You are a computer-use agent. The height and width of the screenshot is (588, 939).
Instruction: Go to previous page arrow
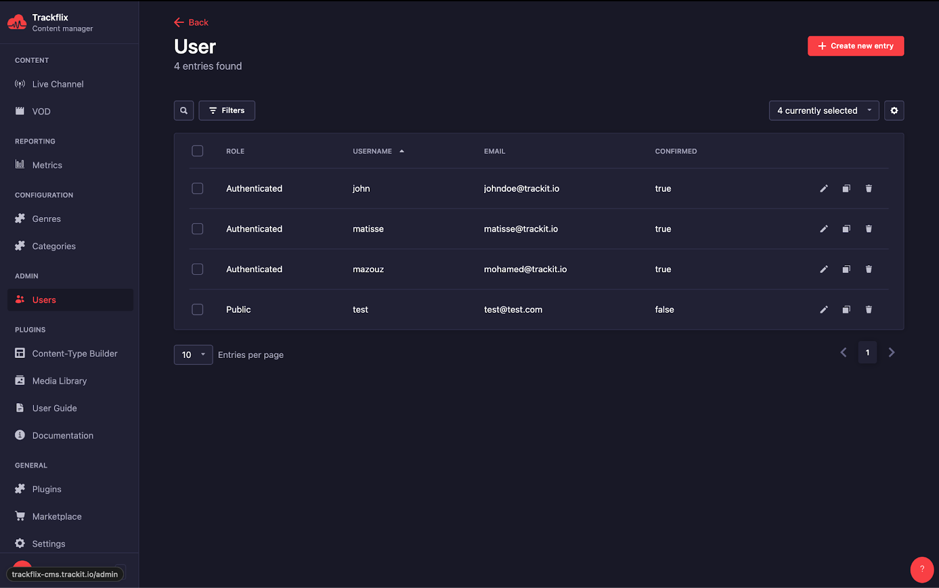pos(843,353)
